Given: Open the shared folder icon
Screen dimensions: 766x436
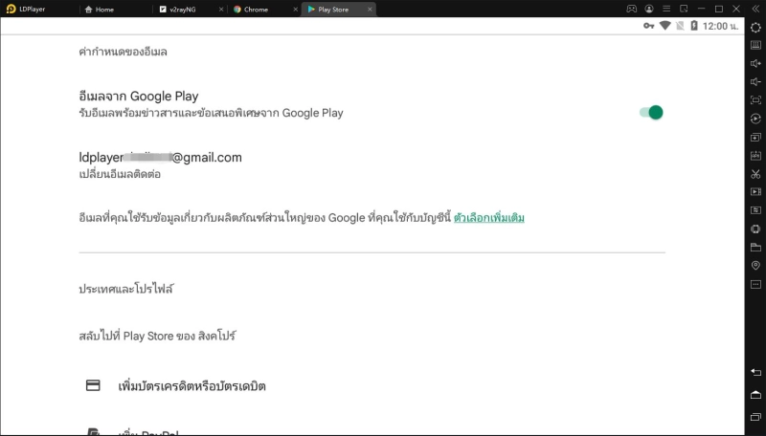Looking at the screenshot, I should [x=755, y=248].
